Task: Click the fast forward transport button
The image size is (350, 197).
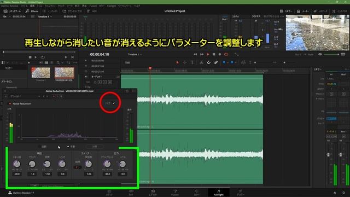Action: (x=202, y=54)
